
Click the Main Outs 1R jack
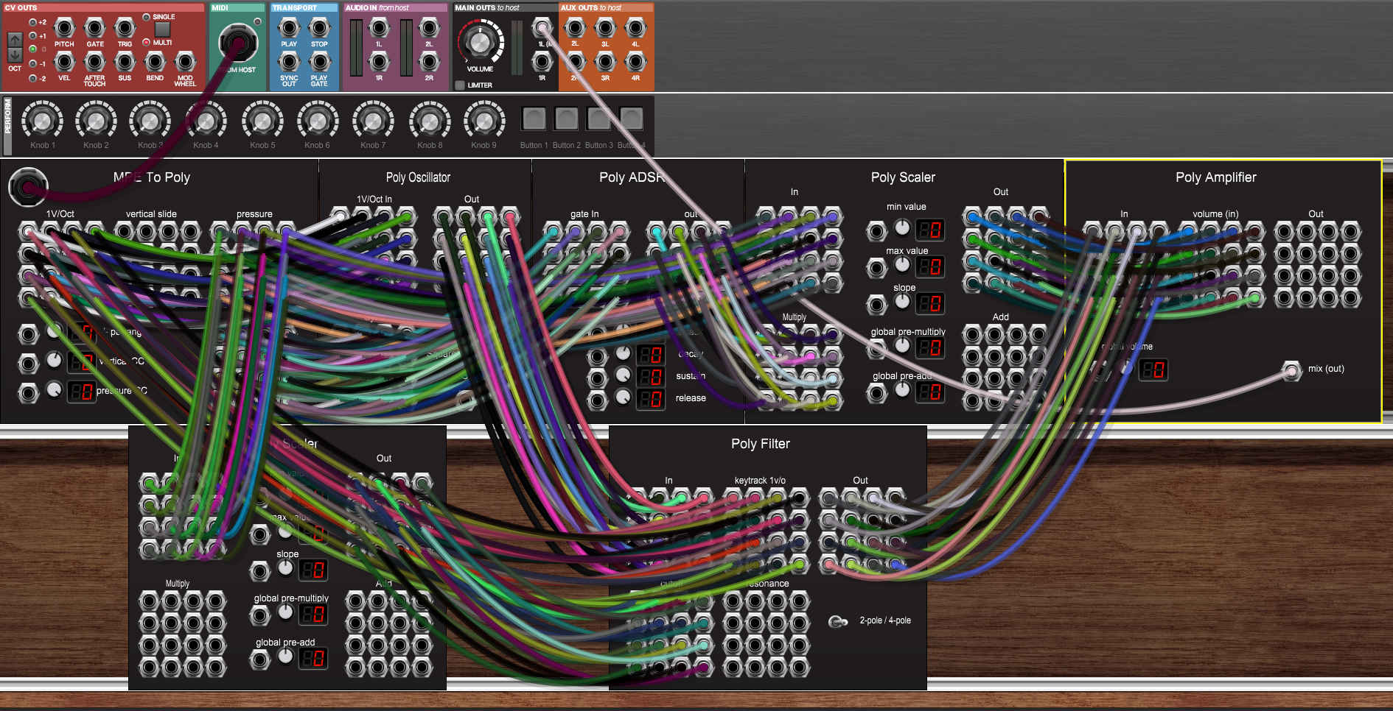tap(542, 62)
